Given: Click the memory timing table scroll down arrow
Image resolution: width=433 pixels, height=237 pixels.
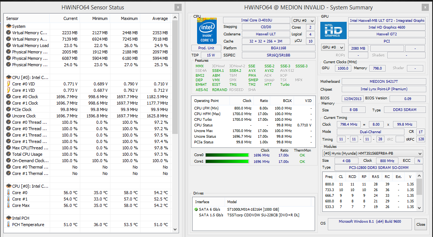Looking at the screenshot, I should point(419,208).
